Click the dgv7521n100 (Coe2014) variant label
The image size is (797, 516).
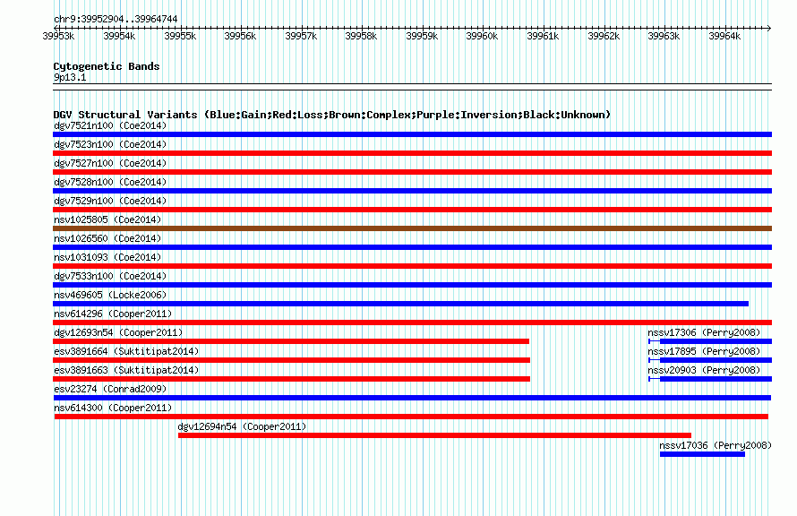(110, 125)
